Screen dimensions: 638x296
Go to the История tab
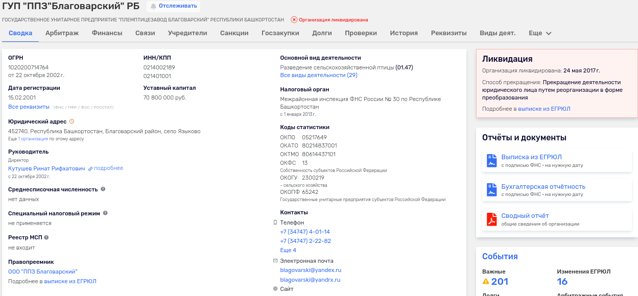[404, 33]
